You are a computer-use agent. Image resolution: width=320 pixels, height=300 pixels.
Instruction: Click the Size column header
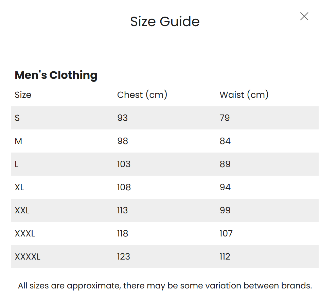click(23, 95)
